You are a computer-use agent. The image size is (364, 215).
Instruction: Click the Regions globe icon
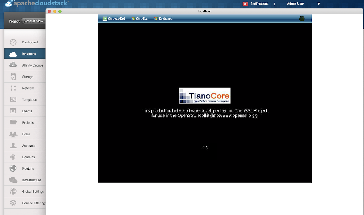pos(13,168)
